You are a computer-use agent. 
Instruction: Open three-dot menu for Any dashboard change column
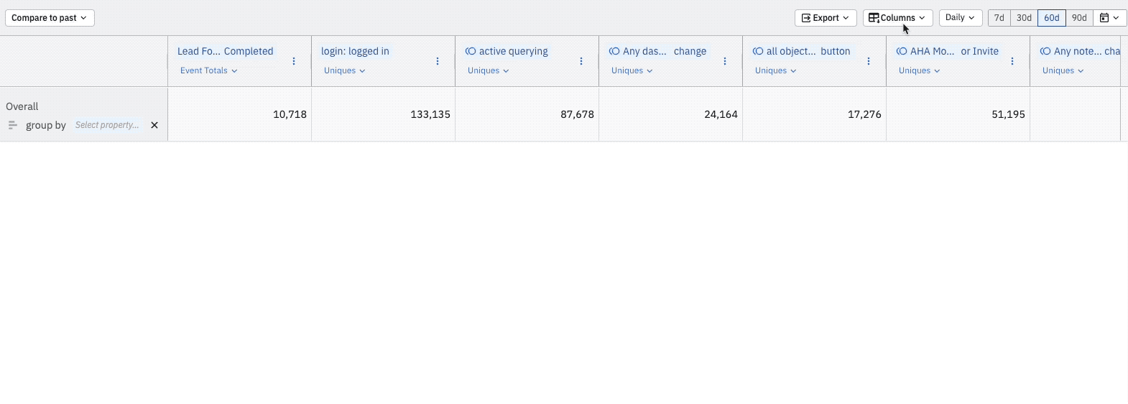[x=725, y=61]
